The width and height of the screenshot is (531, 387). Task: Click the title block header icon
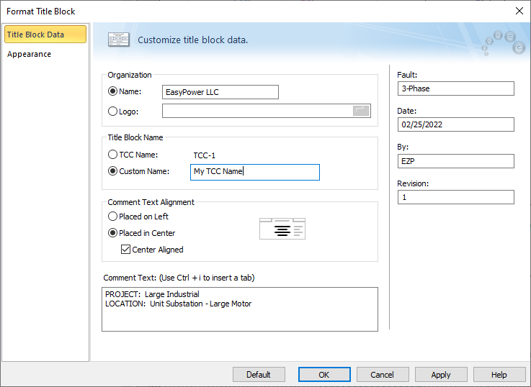(x=118, y=40)
